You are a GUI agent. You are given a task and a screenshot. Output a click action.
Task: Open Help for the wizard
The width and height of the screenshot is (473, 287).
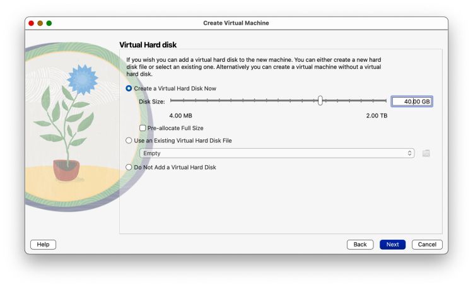coord(43,245)
